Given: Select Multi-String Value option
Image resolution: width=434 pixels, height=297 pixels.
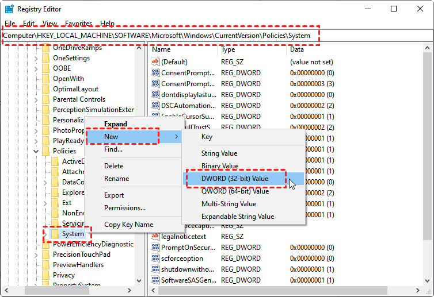Looking at the screenshot, I should (243, 204).
